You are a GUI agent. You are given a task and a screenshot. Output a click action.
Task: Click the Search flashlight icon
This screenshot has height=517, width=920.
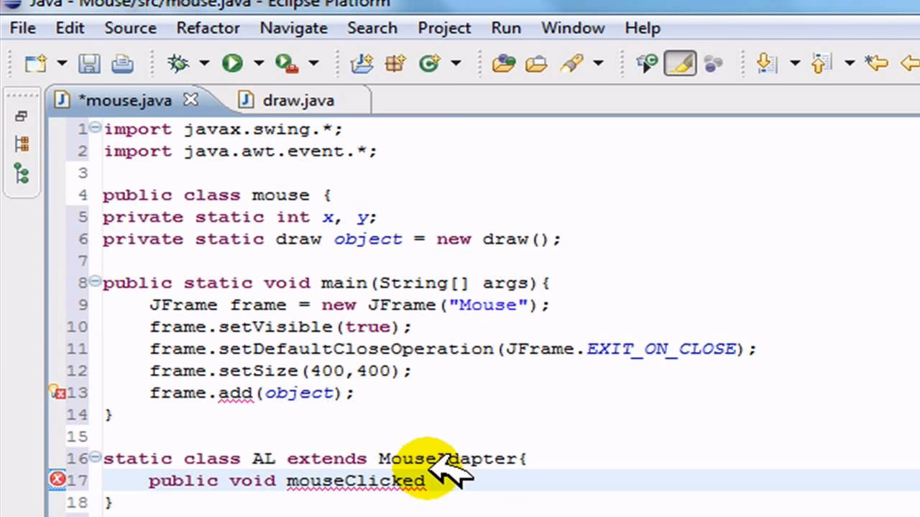click(571, 63)
